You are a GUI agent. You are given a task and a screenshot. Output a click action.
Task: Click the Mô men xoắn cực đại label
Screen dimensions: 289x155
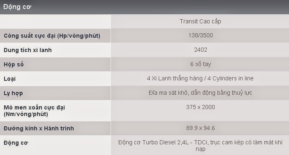34,111
